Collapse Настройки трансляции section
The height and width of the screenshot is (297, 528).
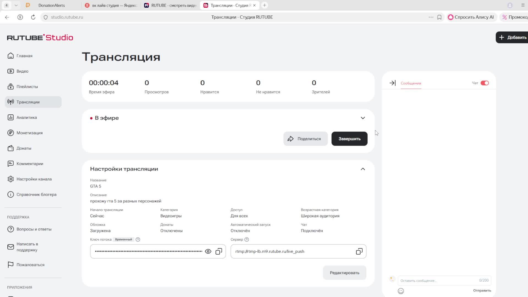[363, 169]
